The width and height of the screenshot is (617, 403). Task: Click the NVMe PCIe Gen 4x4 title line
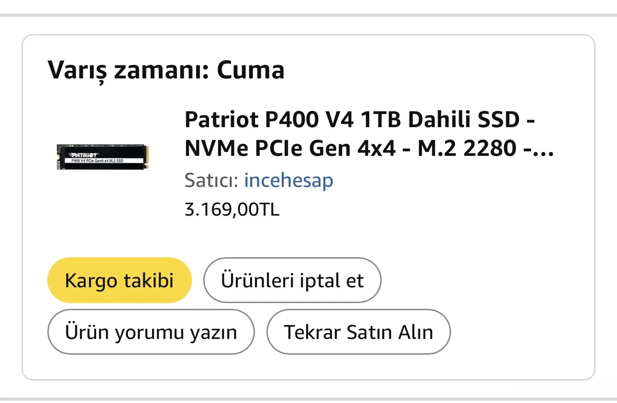tap(290, 150)
